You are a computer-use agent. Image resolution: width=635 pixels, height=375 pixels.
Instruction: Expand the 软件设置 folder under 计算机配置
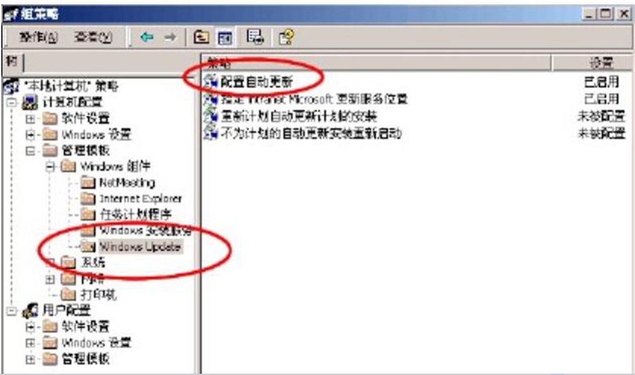tap(31, 119)
